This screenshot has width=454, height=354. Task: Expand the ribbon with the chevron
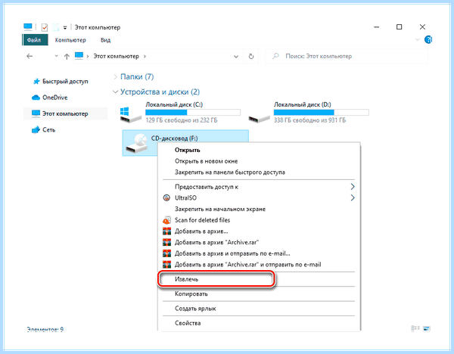coord(417,39)
